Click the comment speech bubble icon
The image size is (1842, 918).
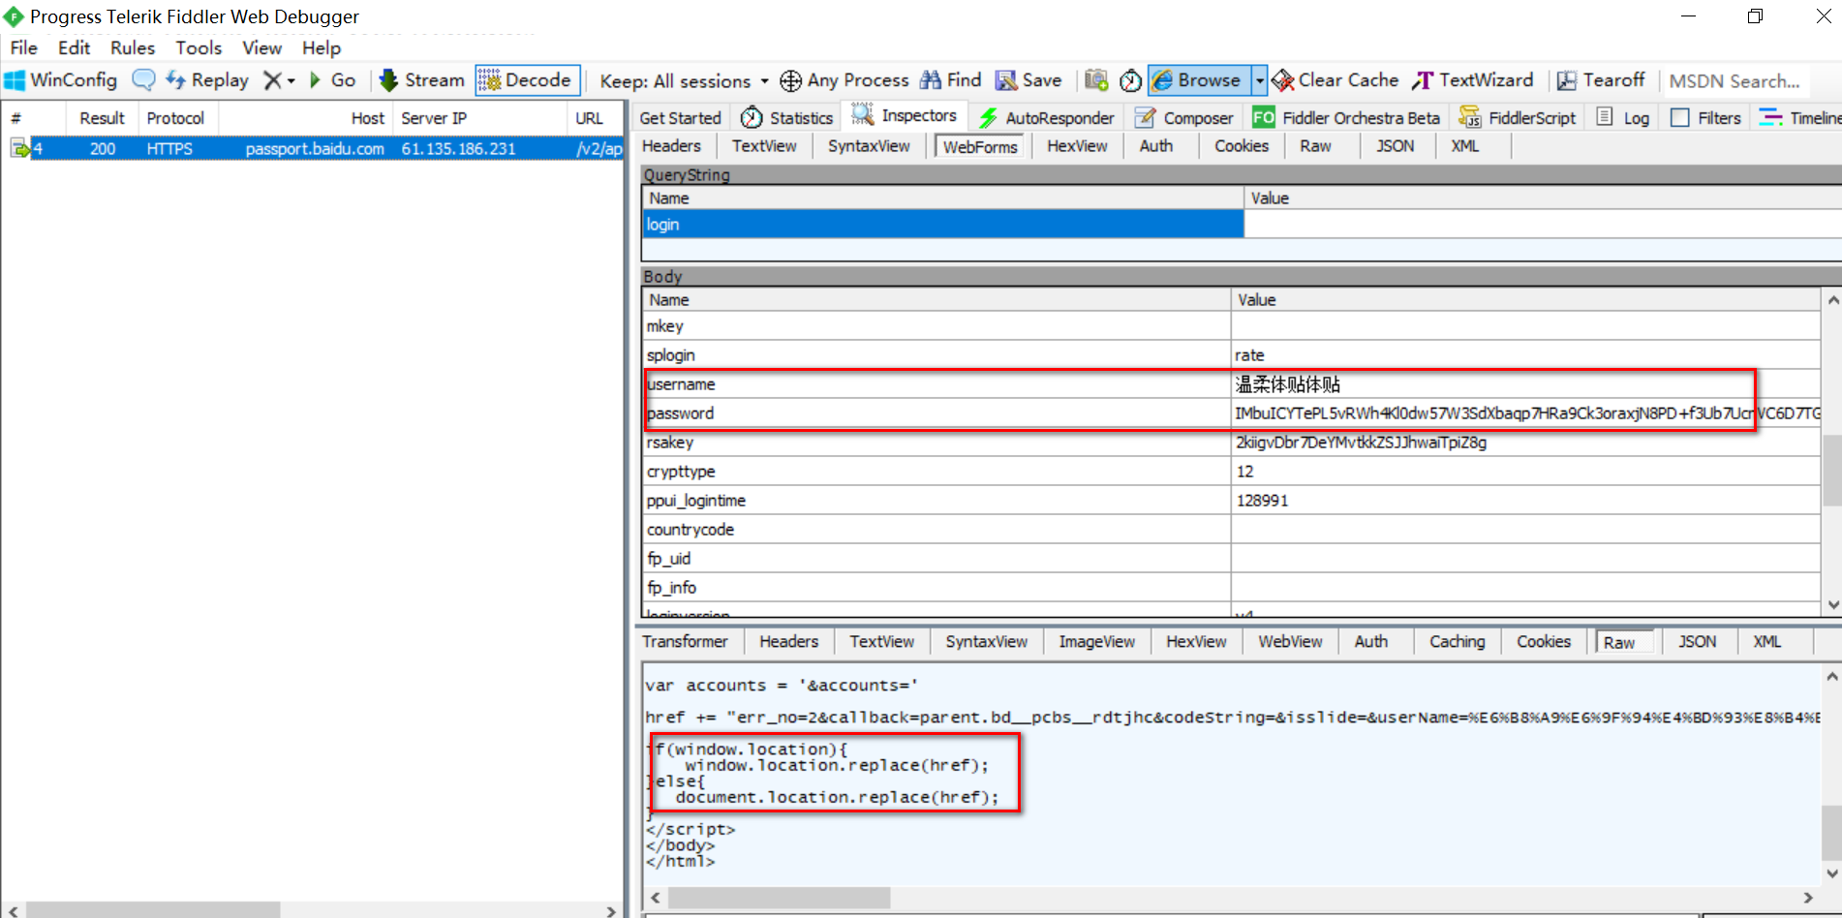click(x=143, y=80)
